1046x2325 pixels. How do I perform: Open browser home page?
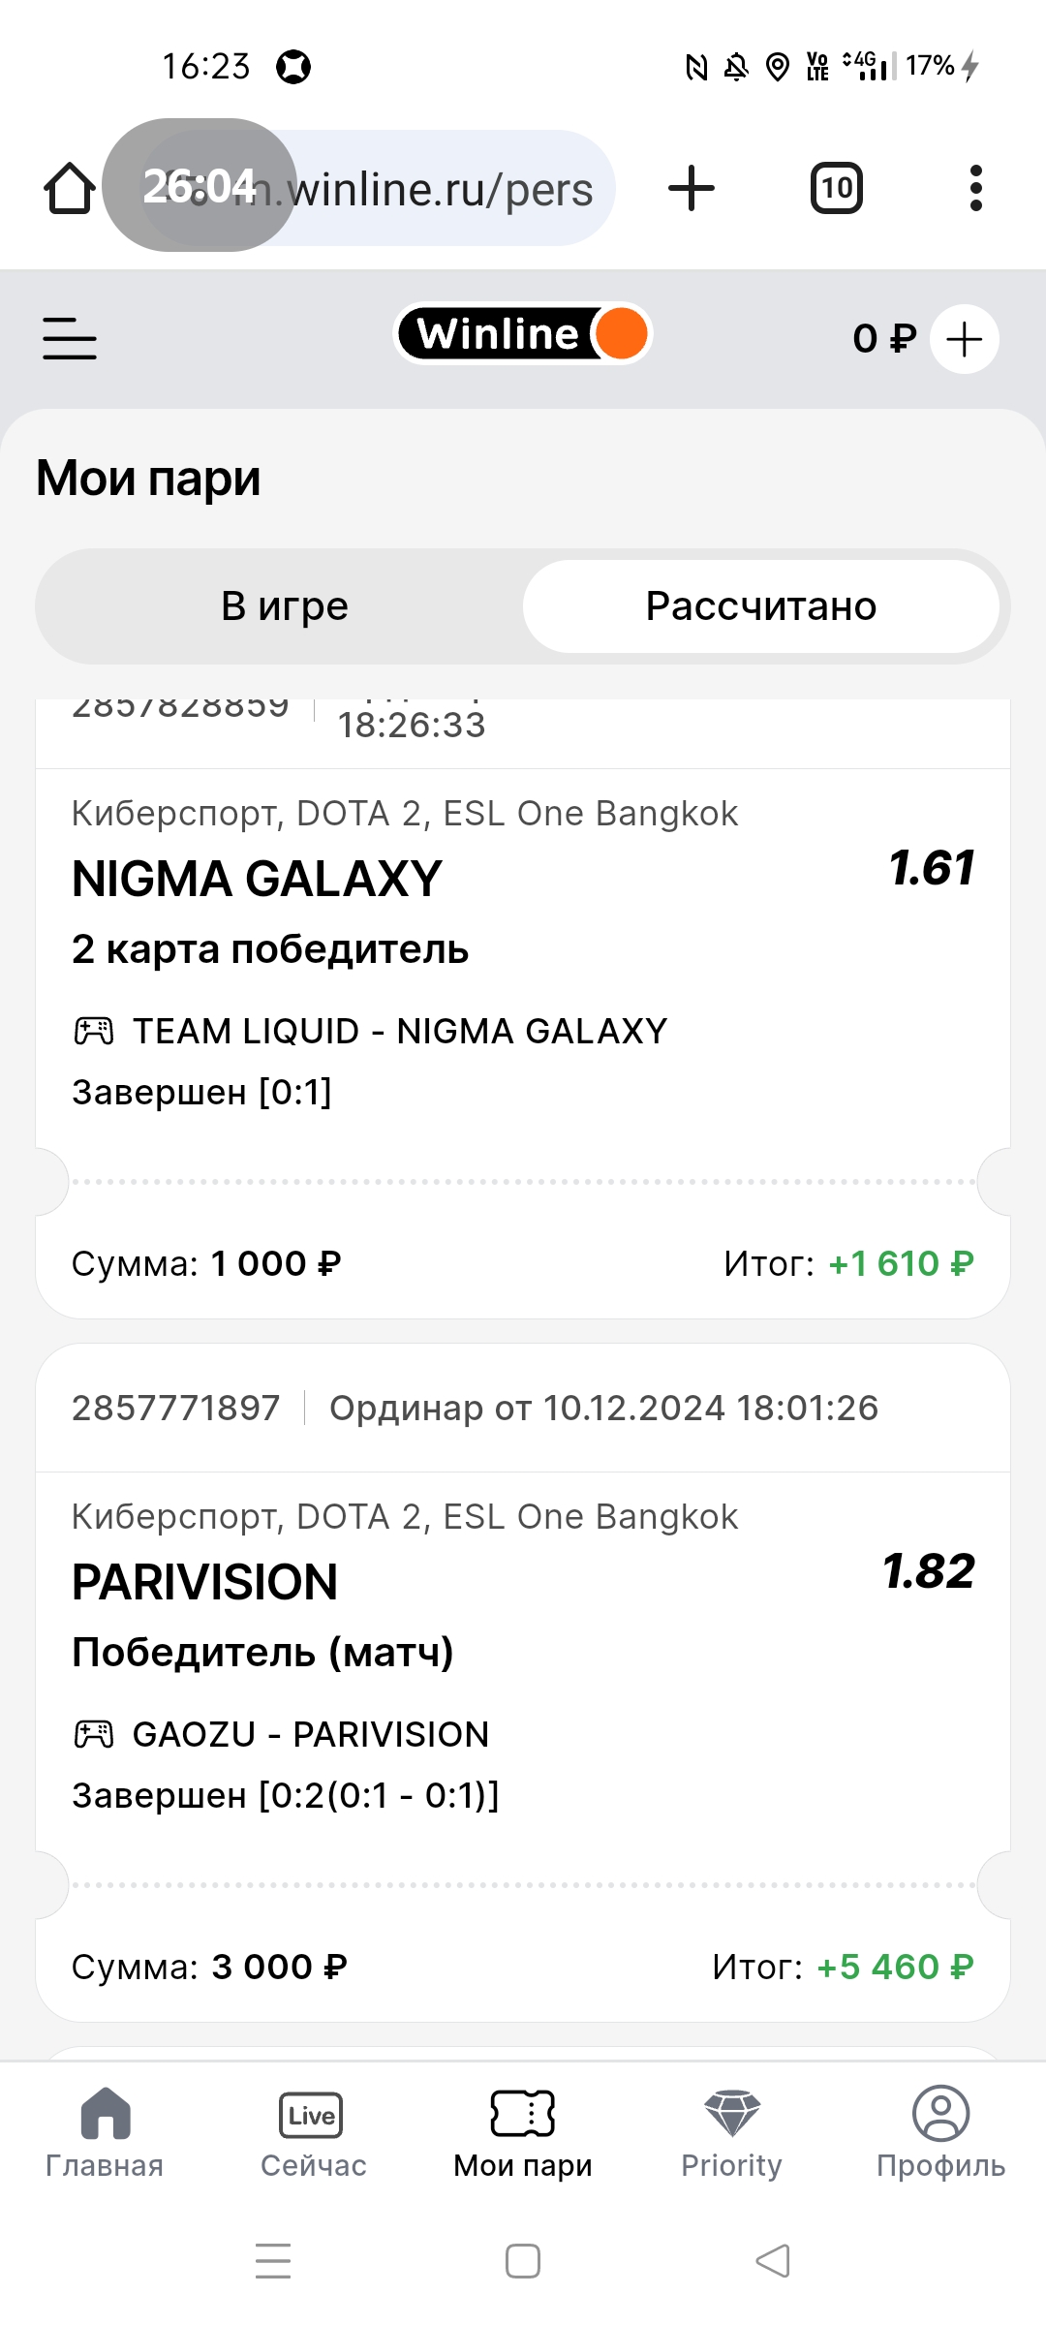(x=70, y=188)
